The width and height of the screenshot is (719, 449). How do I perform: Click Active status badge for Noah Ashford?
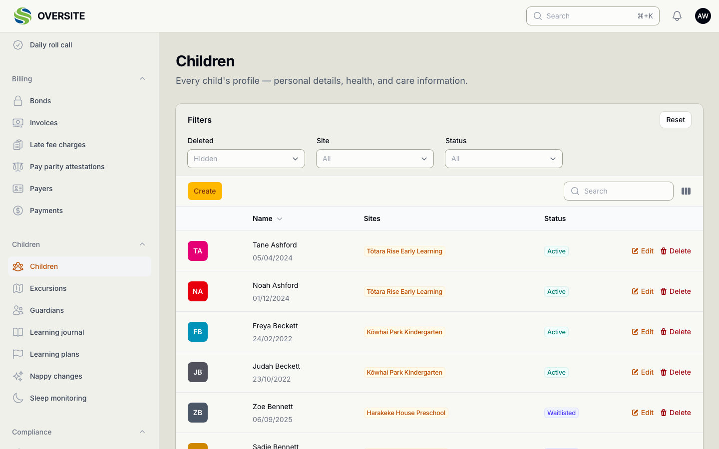pyautogui.click(x=556, y=291)
